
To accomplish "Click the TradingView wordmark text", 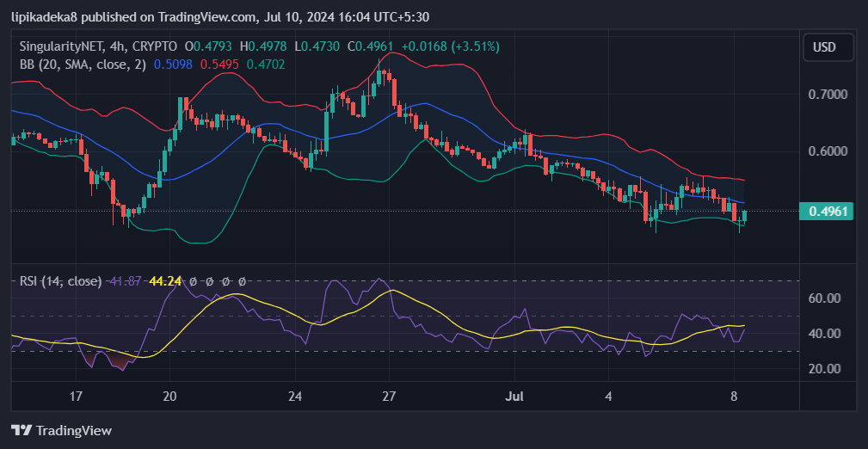I will click(x=73, y=430).
